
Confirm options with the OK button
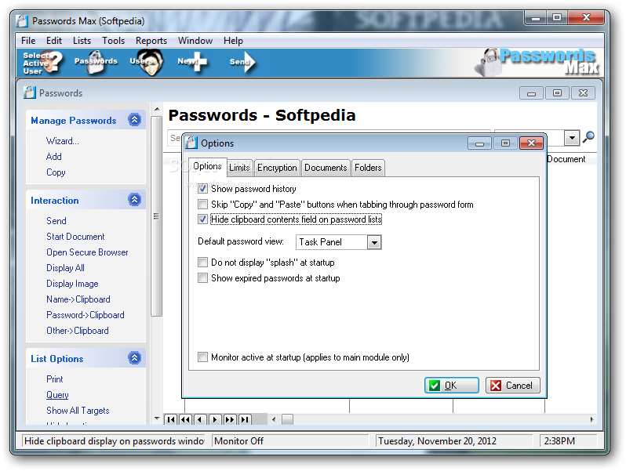click(452, 386)
